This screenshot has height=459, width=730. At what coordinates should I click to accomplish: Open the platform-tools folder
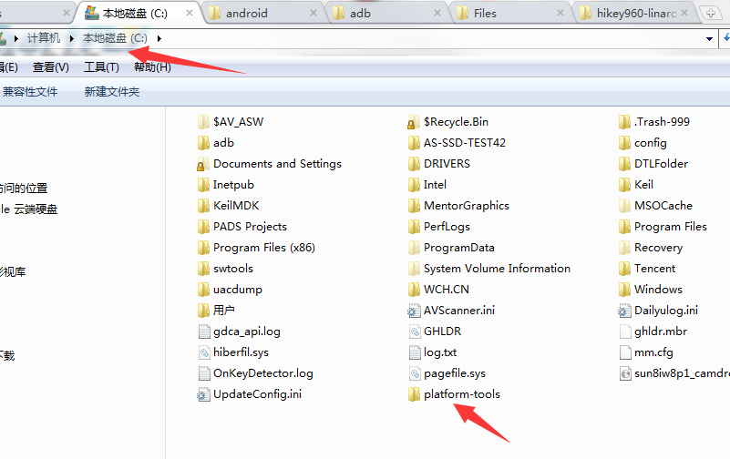(461, 394)
